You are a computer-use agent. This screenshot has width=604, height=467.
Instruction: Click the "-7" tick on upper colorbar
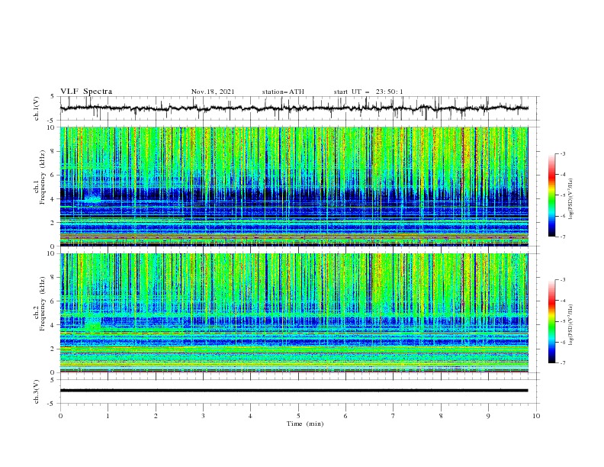coord(563,237)
